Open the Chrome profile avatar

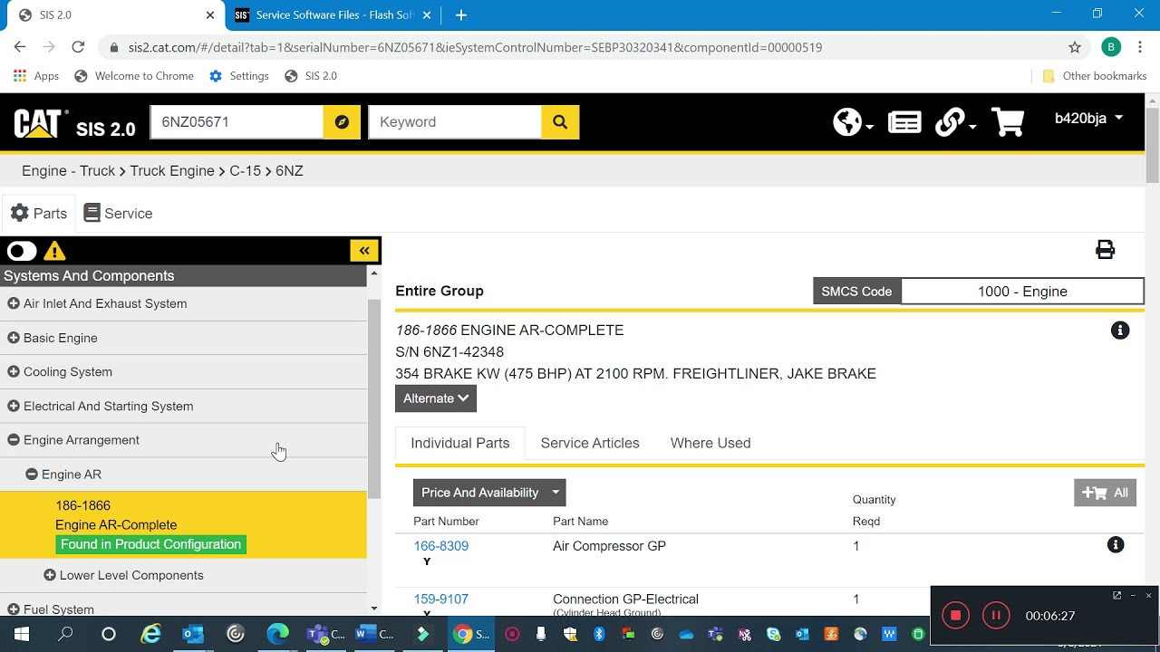pos(1111,47)
